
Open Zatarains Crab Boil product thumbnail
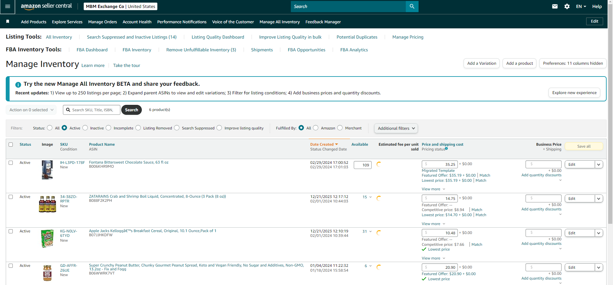[47, 204]
